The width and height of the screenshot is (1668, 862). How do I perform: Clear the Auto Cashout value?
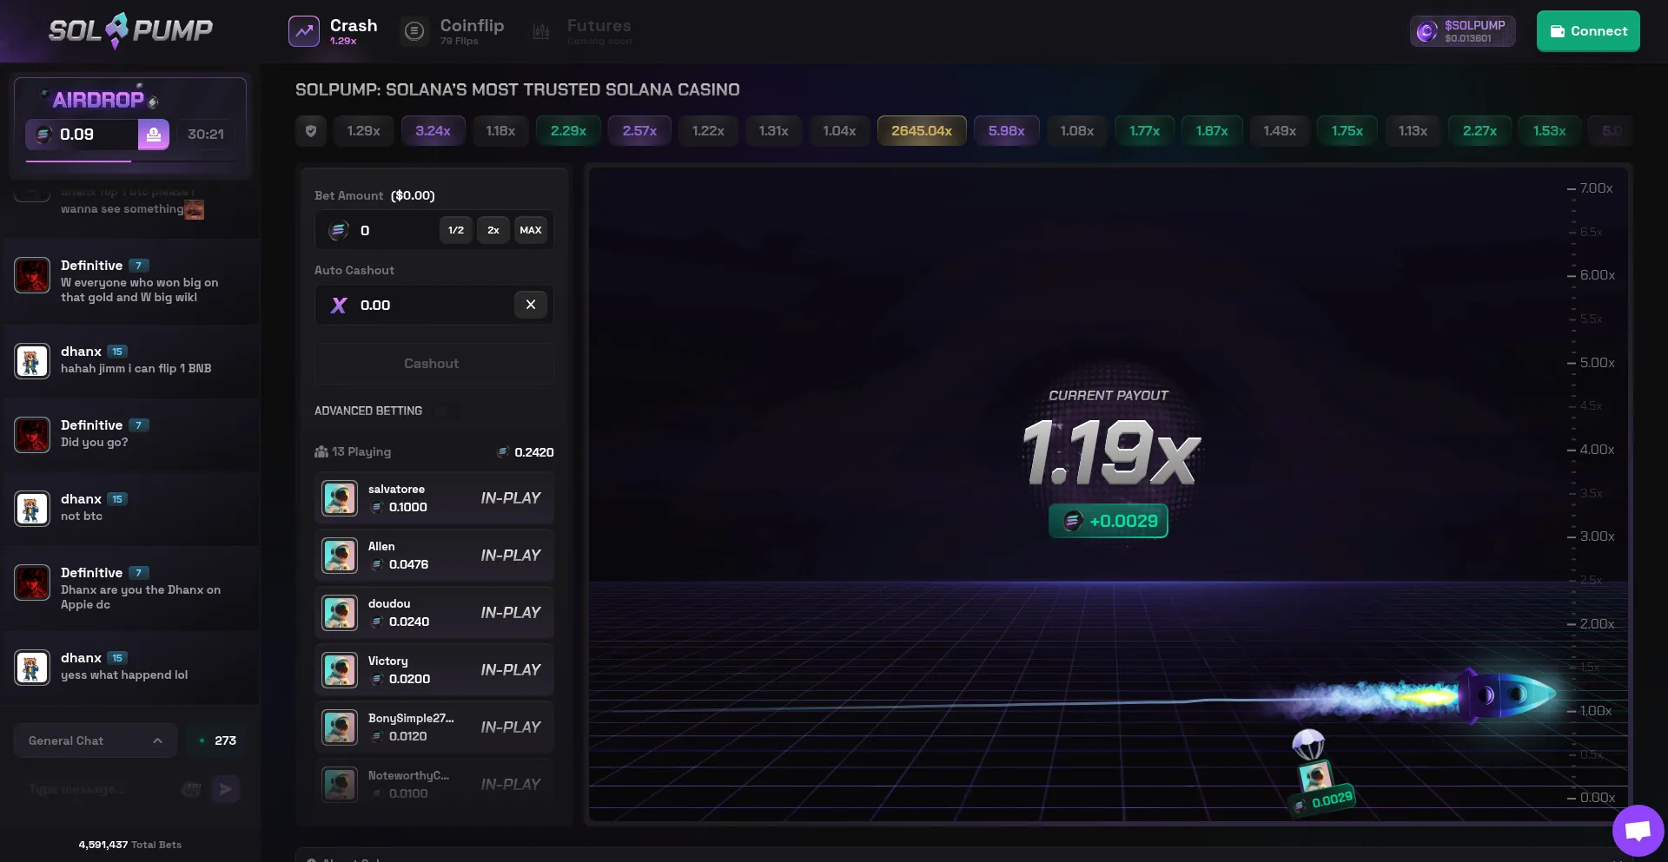(531, 305)
